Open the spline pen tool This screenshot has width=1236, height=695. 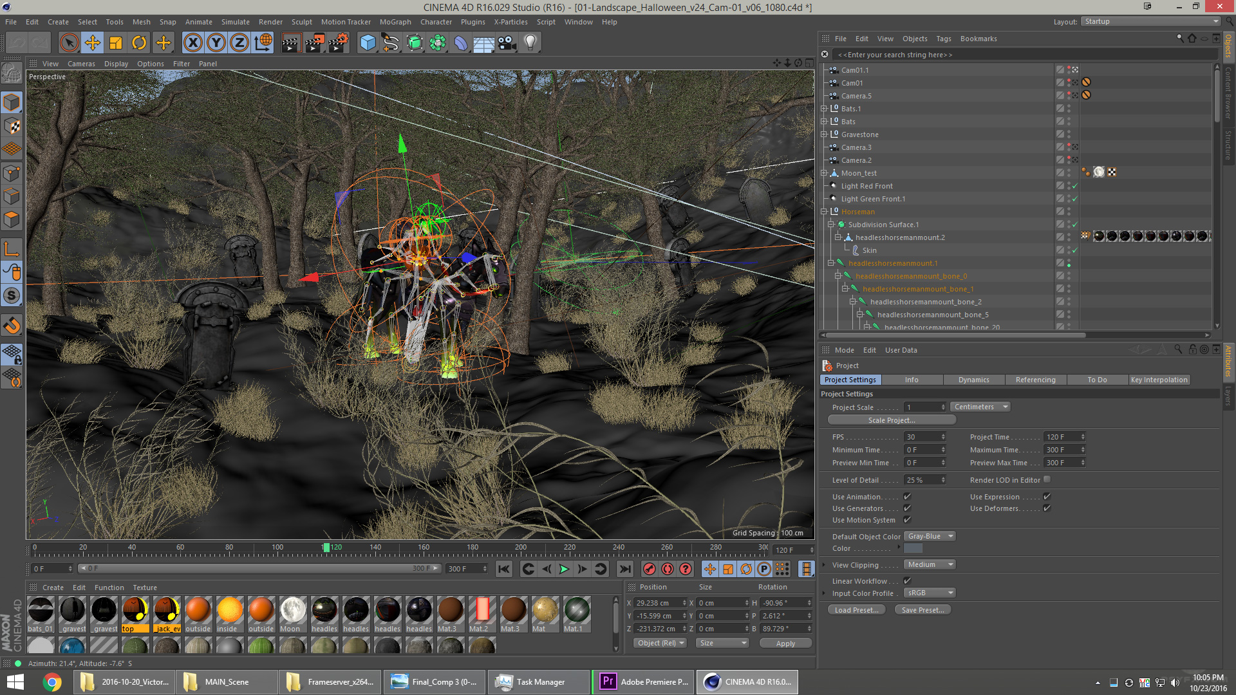[x=391, y=43]
